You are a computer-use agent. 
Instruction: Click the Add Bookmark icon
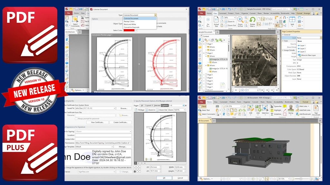coord(297,114)
